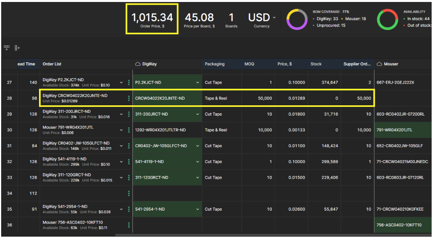Click the Order List column header
This screenshot has height=239, width=434.
[x=52, y=64]
